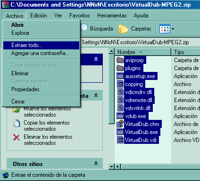Select the copying file name
The image size is (200, 181).
(x=134, y=84)
